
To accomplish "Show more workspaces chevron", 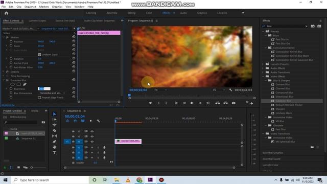I will click(243, 13).
